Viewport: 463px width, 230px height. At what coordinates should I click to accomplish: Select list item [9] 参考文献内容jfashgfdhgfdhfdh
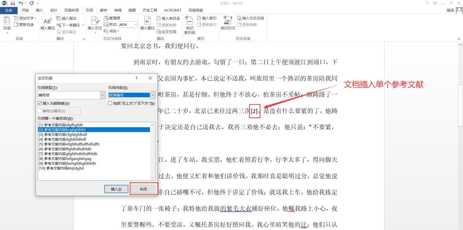point(94,163)
